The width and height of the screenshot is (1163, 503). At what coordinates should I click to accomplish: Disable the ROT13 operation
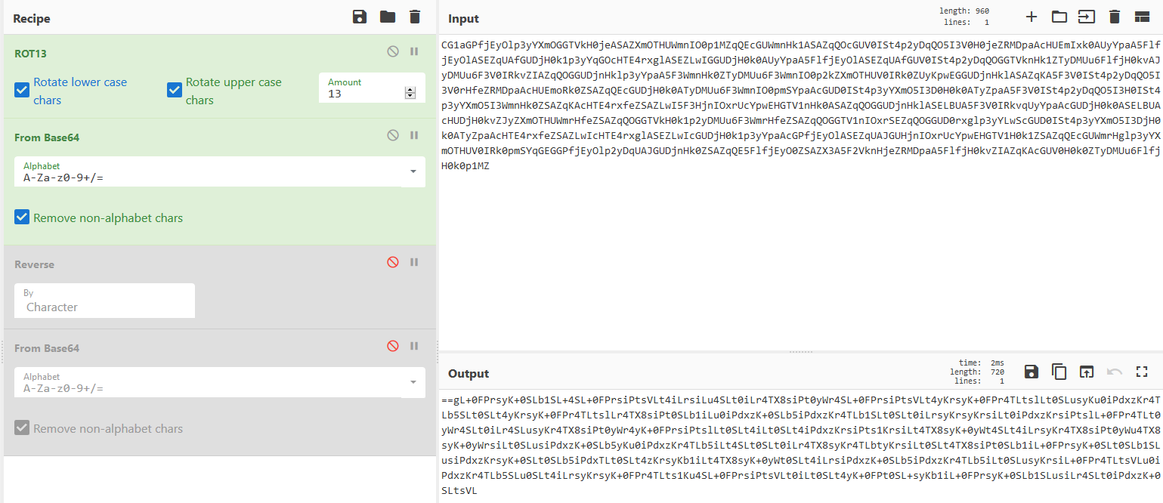coord(392,51)
